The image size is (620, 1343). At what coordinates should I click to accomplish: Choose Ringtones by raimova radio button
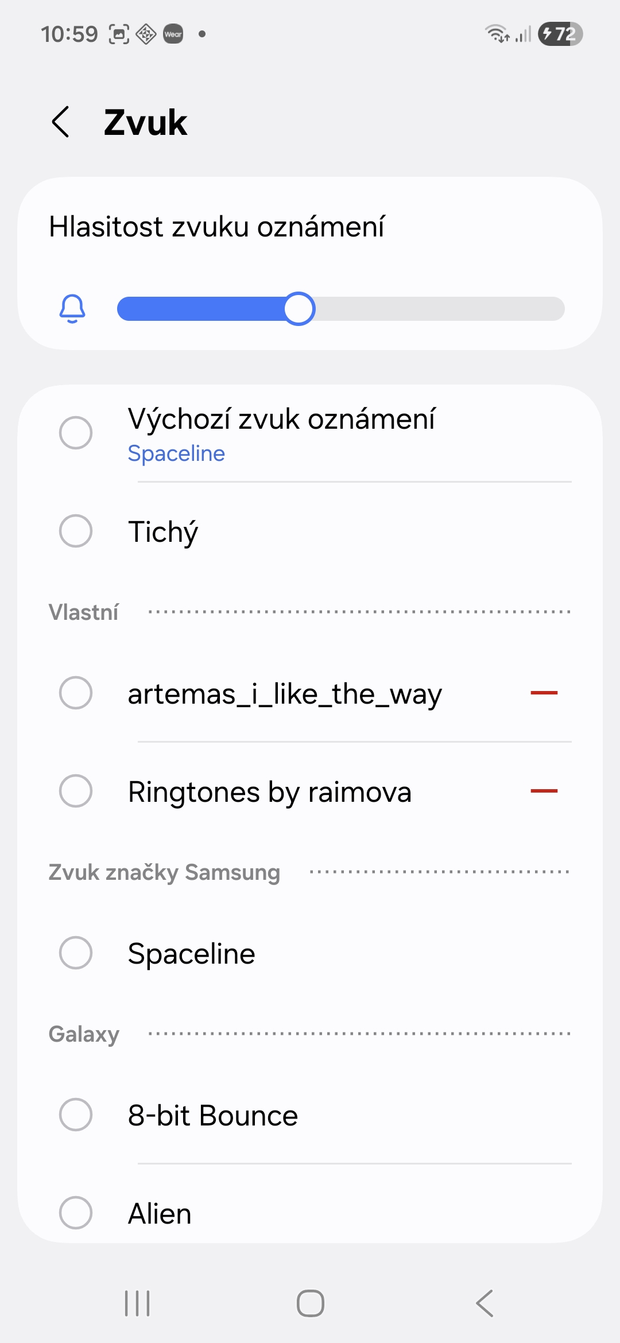(76, 791)
